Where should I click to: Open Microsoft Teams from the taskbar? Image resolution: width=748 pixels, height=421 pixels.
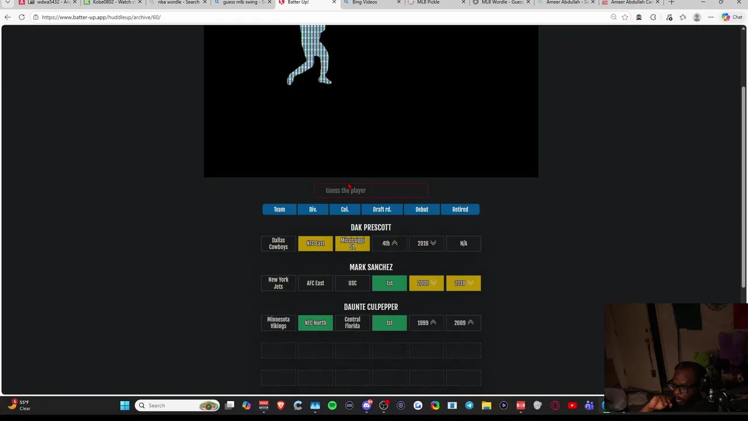point(589,405)
